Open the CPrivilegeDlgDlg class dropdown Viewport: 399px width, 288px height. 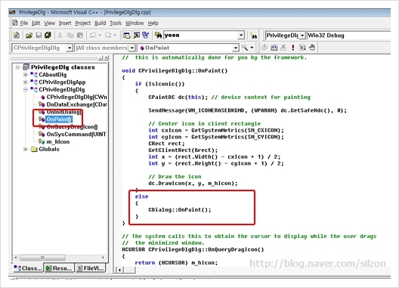pyautogui.click(x=70, y=48)
